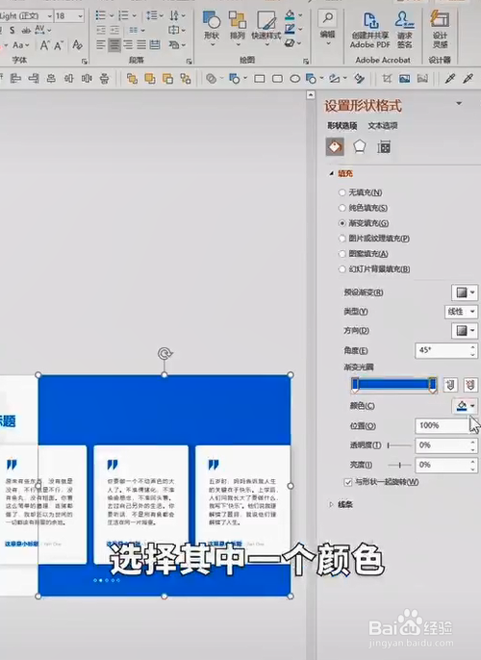Switch to 文本选项 tab
This screenshot has height=660, width=481.
(x=383, y=125)
